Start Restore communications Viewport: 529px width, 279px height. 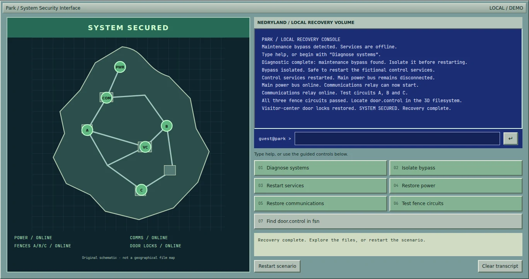click(x=321, y=204)
